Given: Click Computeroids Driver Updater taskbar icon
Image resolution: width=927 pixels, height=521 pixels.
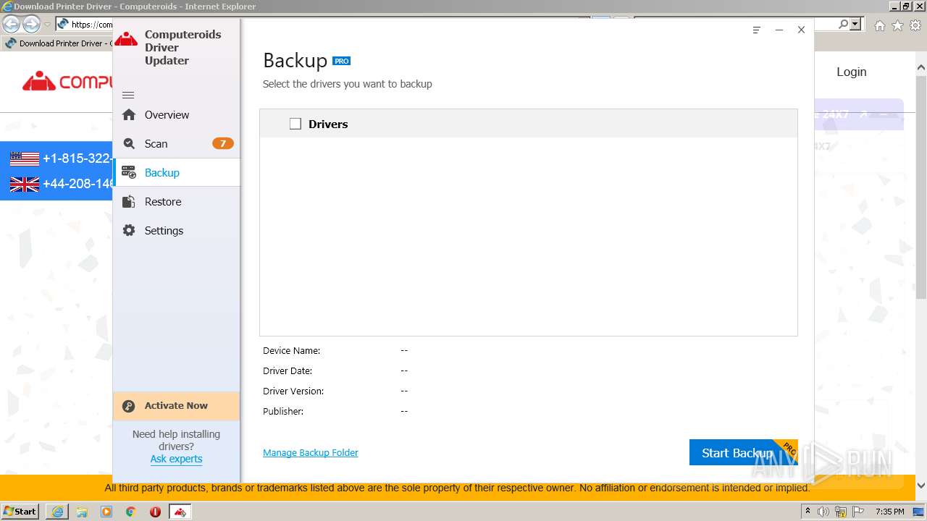Looking at the screenshot, I should pyautogui.click(x=180, y=512).
